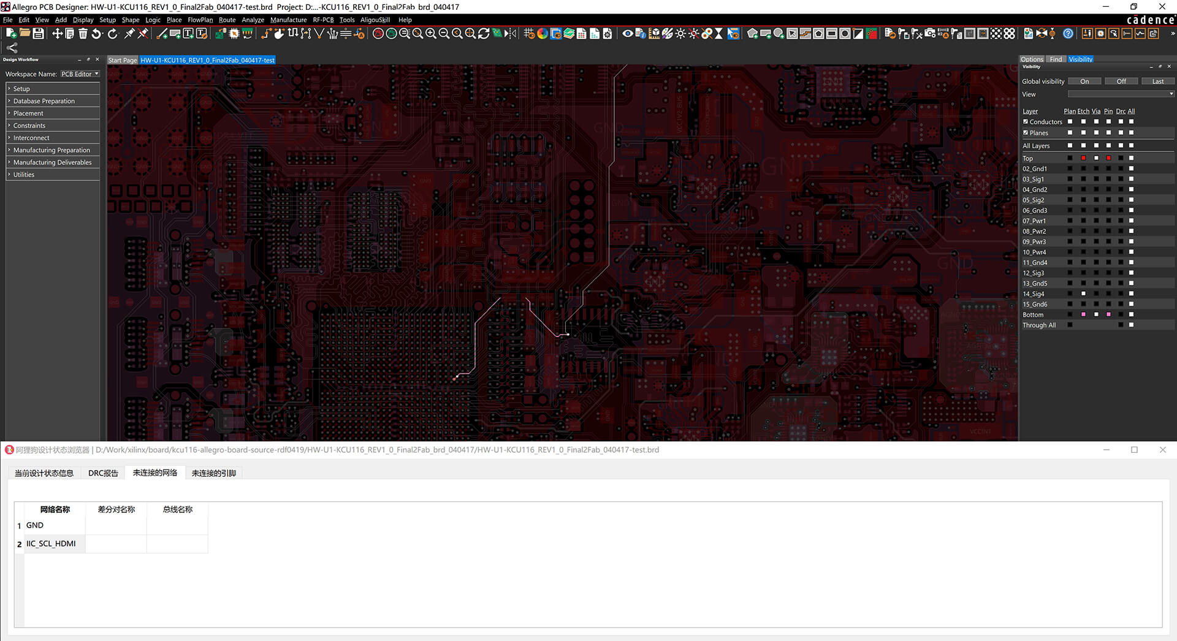
Task: Expand the Interconnect workflow section
Action: [53, 137]
